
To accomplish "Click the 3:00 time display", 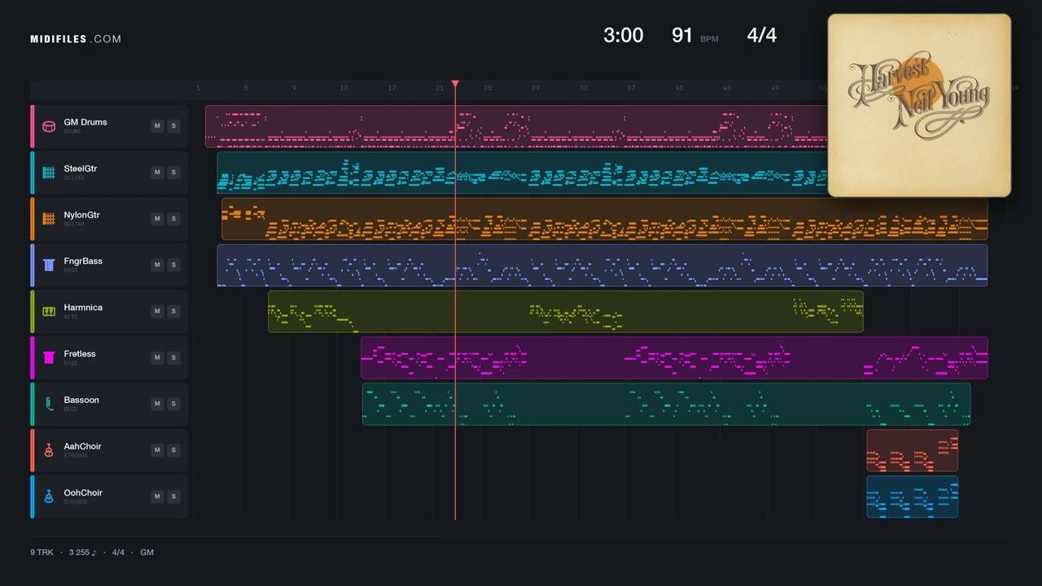I will pyautogui.click(x=624, y=35).
